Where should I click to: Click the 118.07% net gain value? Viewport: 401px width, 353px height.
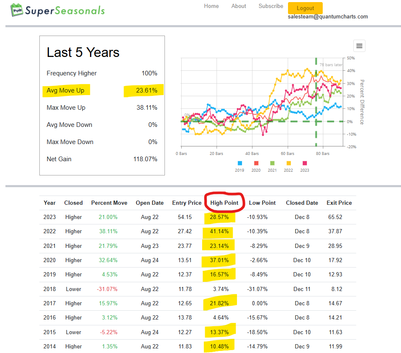click(x=145, y=159)
